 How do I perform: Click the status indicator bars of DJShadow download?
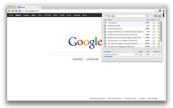tap(141, 55)
